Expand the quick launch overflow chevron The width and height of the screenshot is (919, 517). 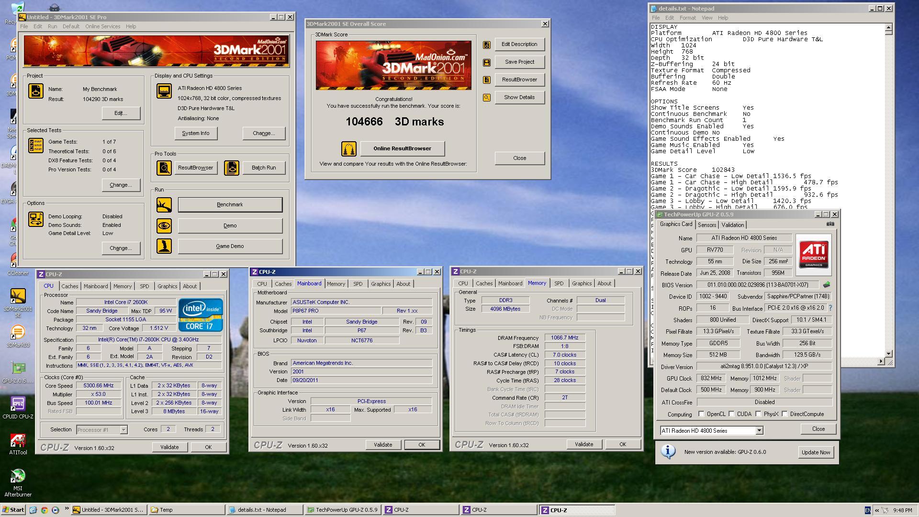click(x=67, y=509)
